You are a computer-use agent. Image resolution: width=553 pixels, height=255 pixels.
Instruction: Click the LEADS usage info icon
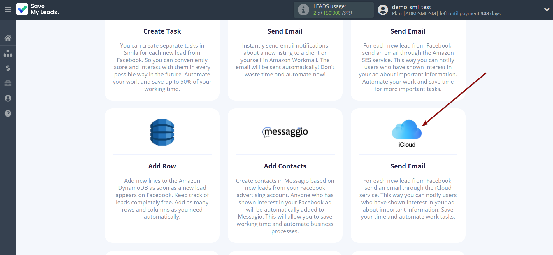tap(303, 10)
